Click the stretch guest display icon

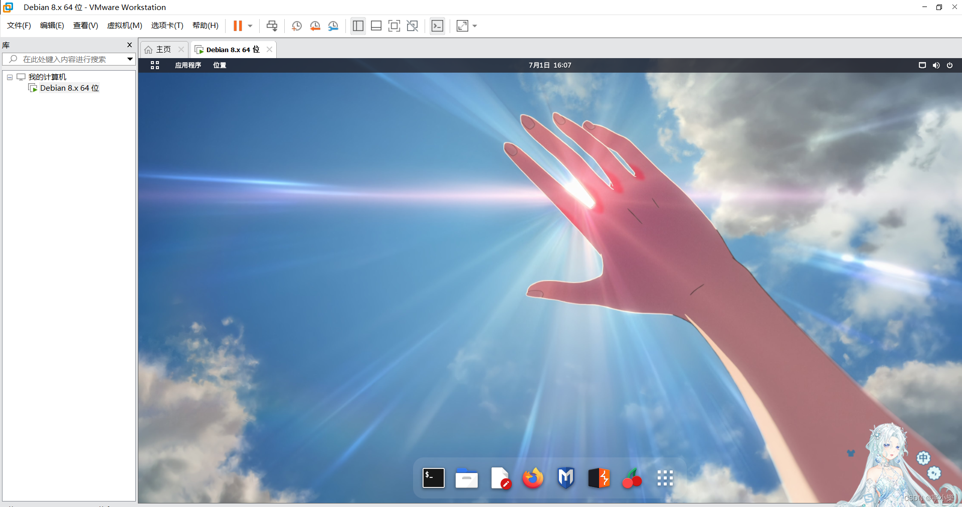point(462,26)
